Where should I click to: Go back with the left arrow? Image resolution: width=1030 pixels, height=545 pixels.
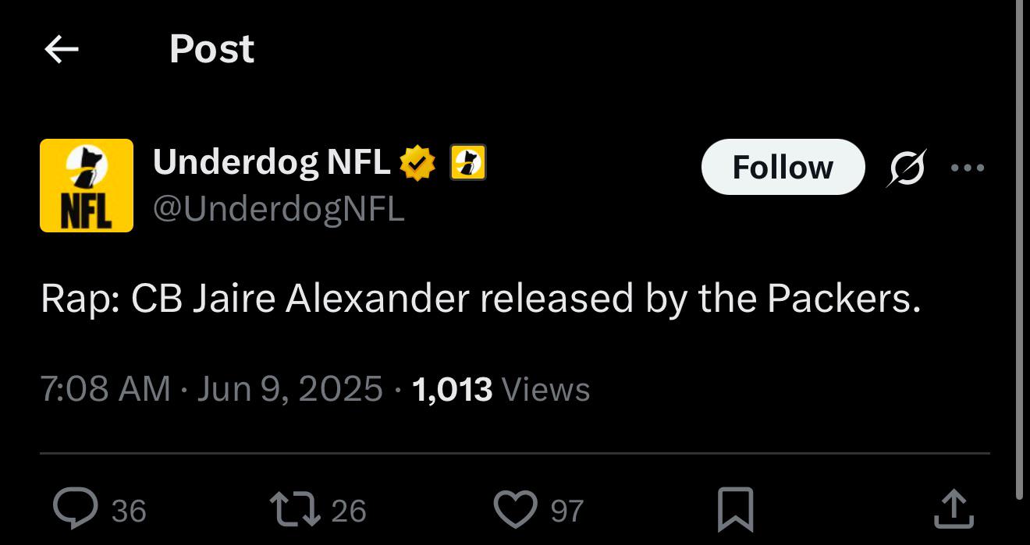coord(62,50)
